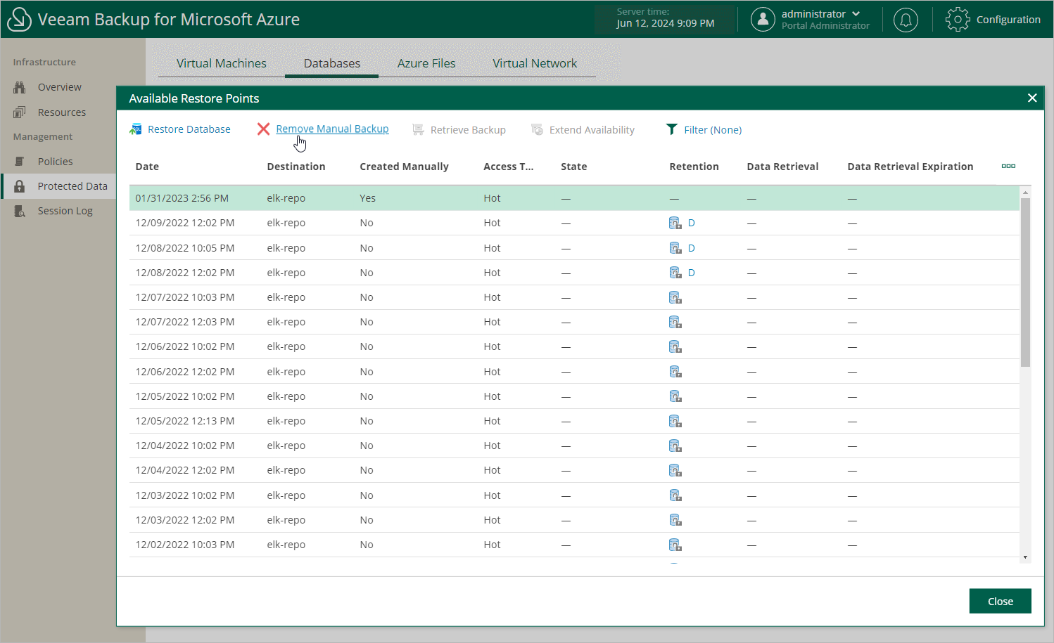This screenshot has width=1054, height=643.
Task: Click the Restore Database toolbar icon
Action: [136, 129]
